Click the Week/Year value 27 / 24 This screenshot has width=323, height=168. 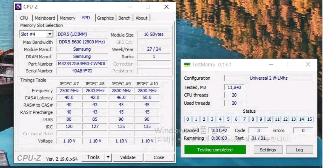tap(154, 49)
